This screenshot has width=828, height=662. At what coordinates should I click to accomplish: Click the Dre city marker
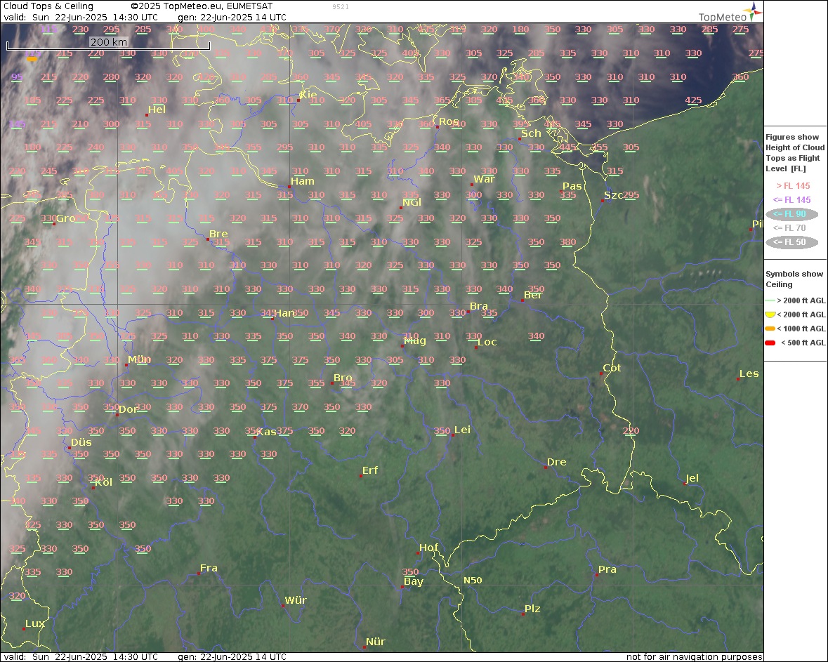tap(546, 468)
